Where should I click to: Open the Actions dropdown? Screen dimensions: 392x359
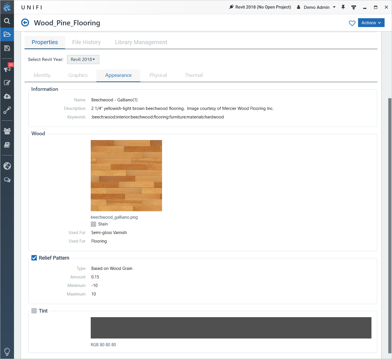click(x=371, y=23)
